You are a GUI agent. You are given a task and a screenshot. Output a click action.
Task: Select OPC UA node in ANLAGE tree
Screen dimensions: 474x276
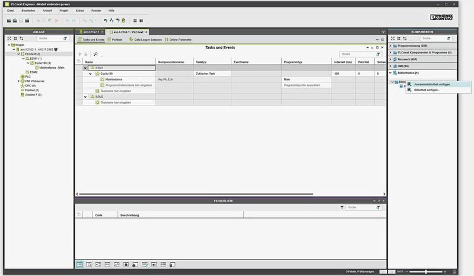click(28, 86)
